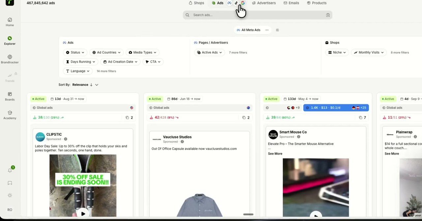Screen dimensions: 422x221
Task: Click See More on Smart Mouse ad
Action: pos(275,154)
